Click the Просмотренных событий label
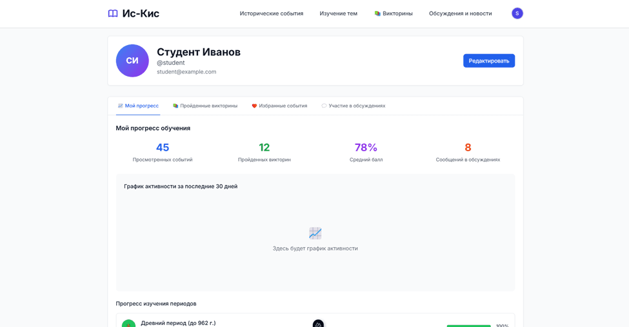This screenshot has width=629, height=327. coord(163,160)
